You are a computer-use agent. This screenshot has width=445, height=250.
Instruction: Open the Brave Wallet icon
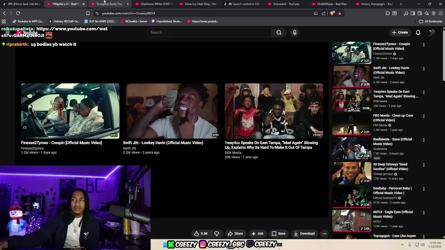click(x=420, y=13)
